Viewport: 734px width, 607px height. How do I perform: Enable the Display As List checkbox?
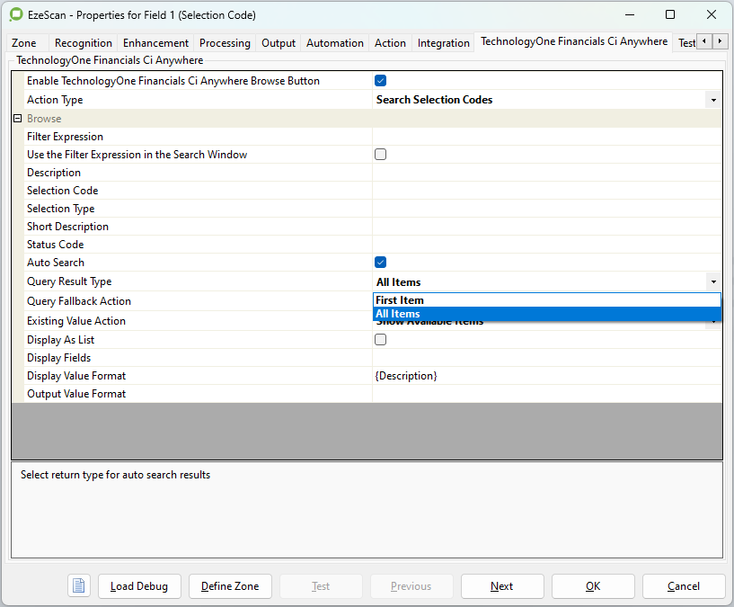point(381,340)
